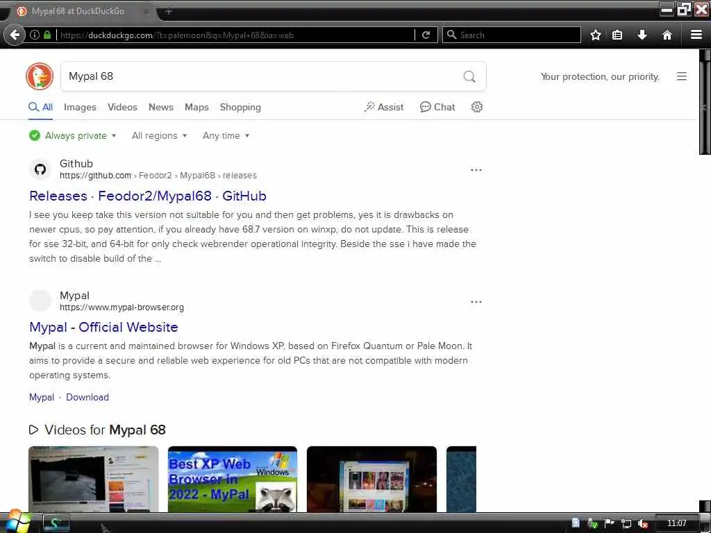
Task: Click browser address bar URL
Action: click(x=236, y=35)
